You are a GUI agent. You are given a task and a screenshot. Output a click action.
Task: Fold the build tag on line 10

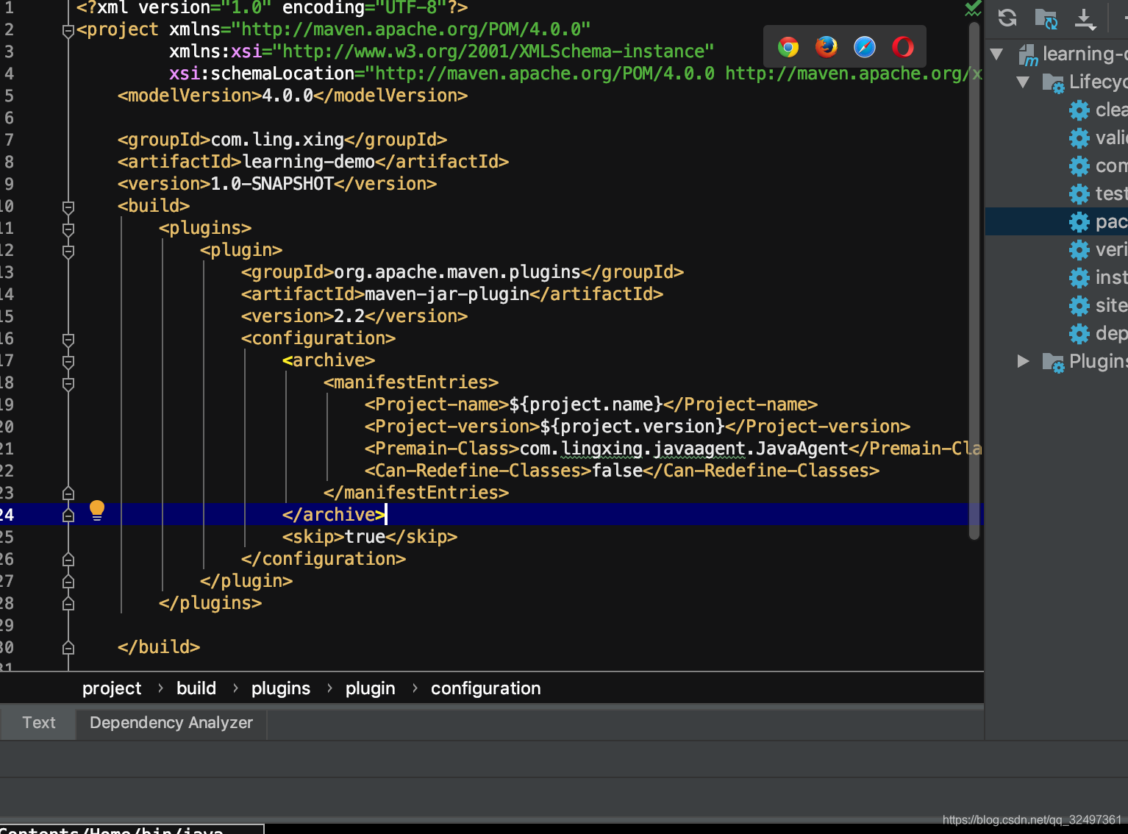click(x=68, y=207)
